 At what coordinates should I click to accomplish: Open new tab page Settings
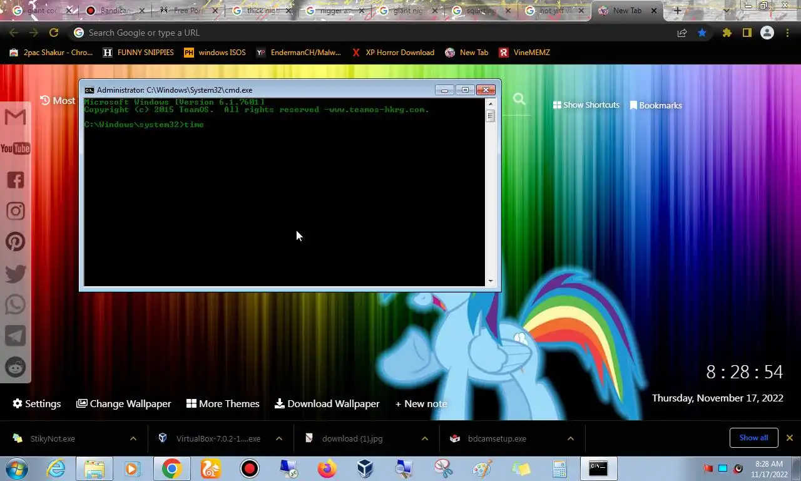coord(37,403)
